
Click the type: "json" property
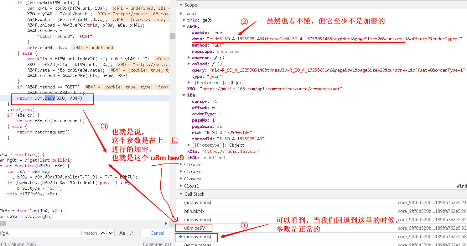click(207, 76)
